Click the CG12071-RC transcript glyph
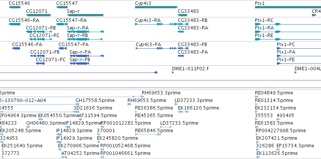Viewport: 321px width, 159px height. coord(40,39)
